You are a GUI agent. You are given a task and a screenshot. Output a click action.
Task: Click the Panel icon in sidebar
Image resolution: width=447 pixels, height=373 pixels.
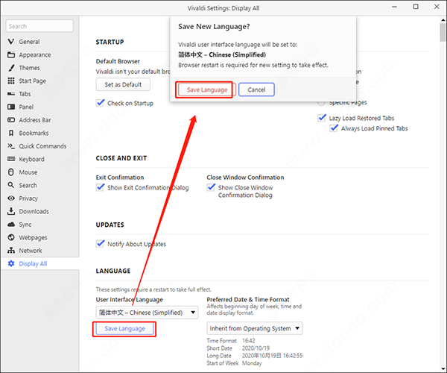11,107
